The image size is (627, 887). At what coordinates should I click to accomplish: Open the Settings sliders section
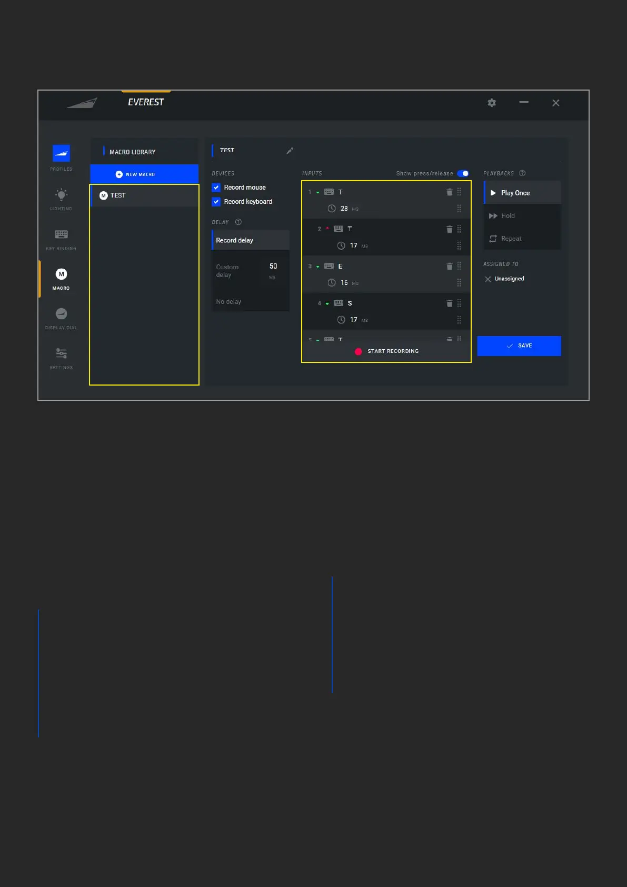[x=61, y=358]
